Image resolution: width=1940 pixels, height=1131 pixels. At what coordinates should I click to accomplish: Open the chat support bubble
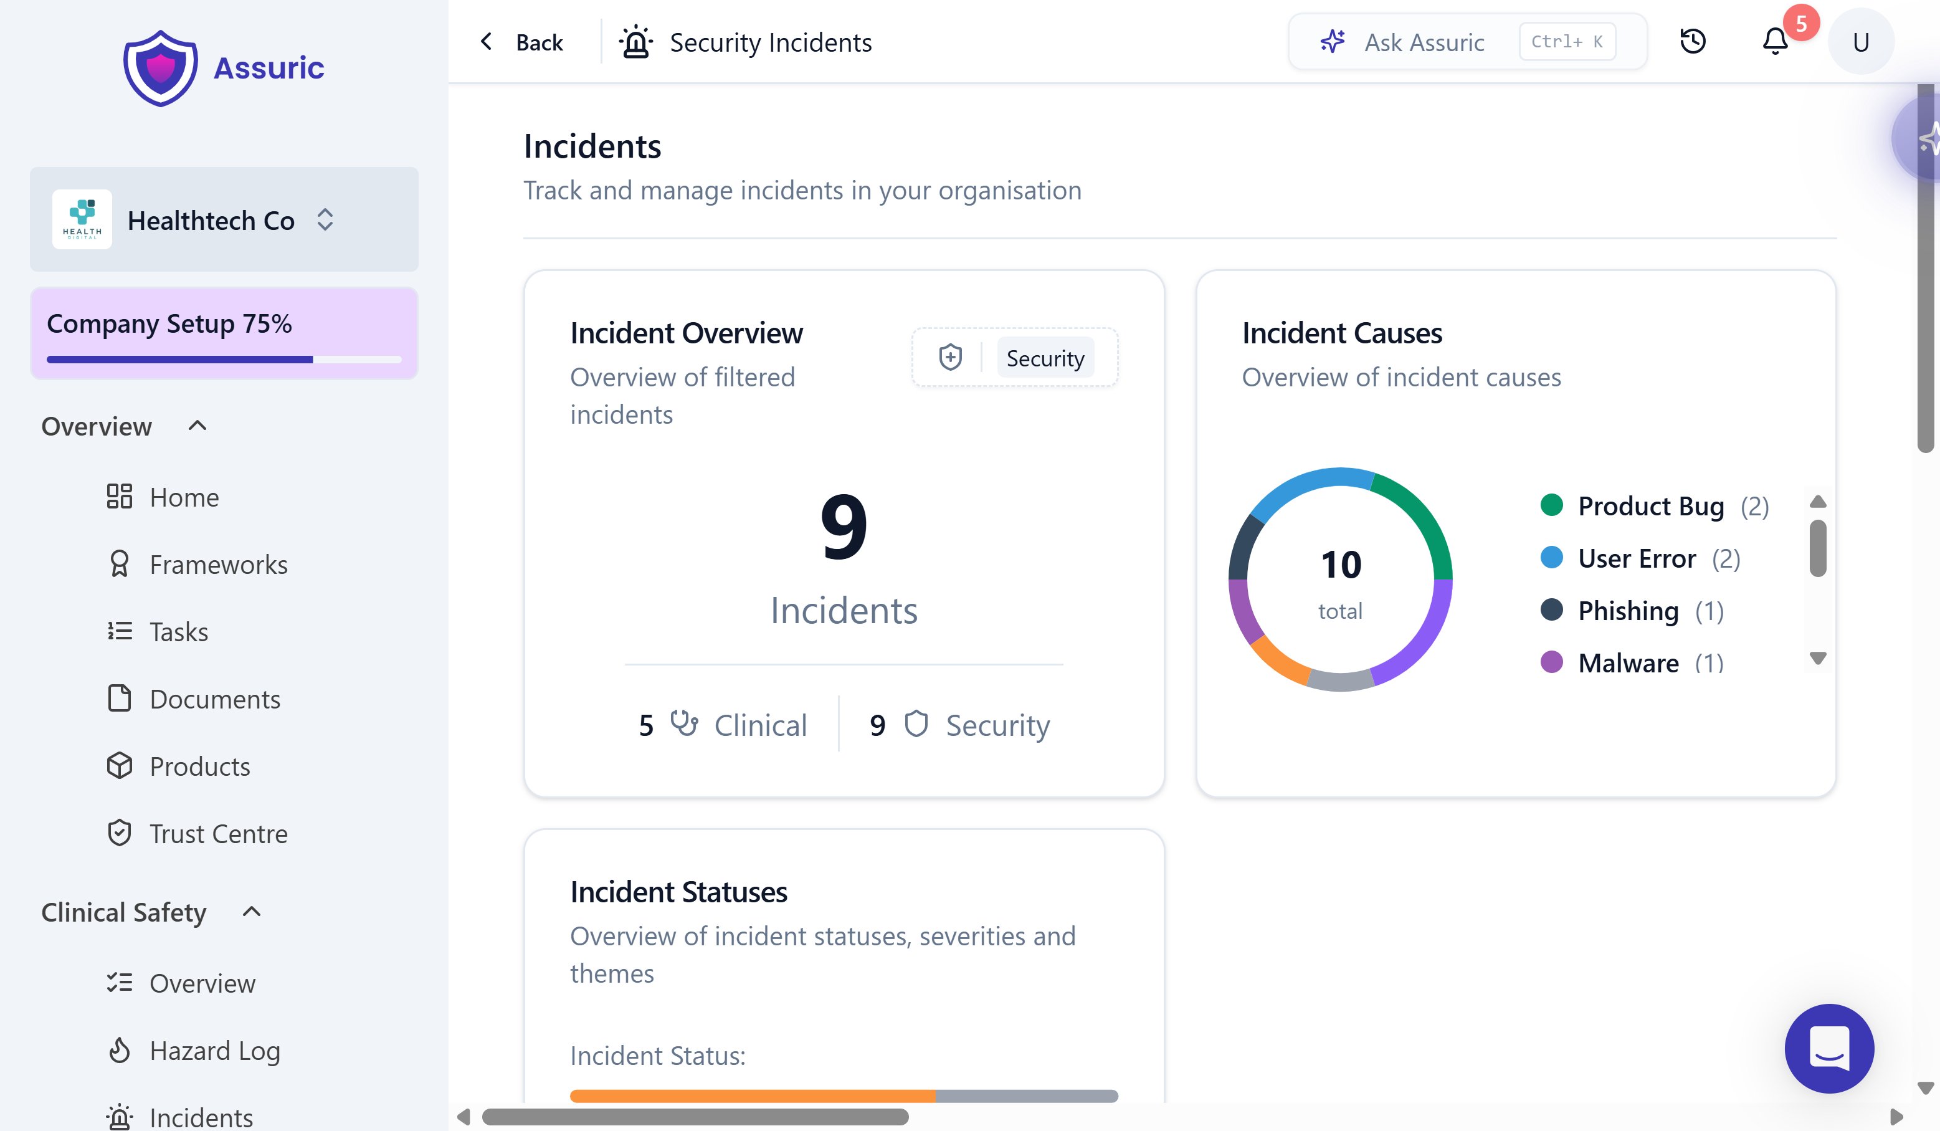click(x=1829, y=1048)
